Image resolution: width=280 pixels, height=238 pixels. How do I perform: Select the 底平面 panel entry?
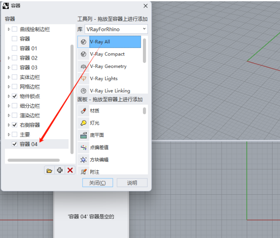(97, 135)
